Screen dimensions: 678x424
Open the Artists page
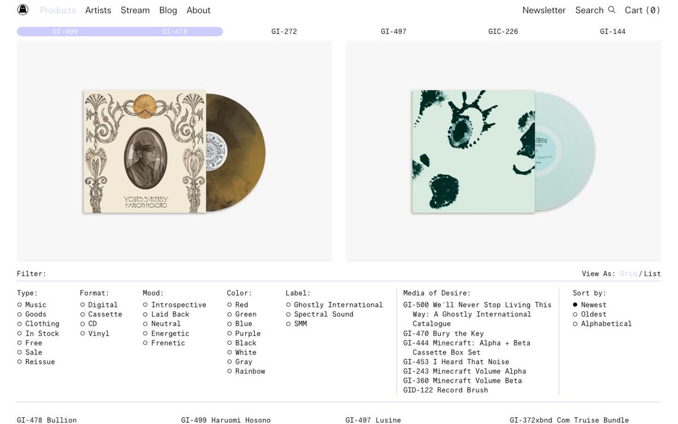(98, 10)
